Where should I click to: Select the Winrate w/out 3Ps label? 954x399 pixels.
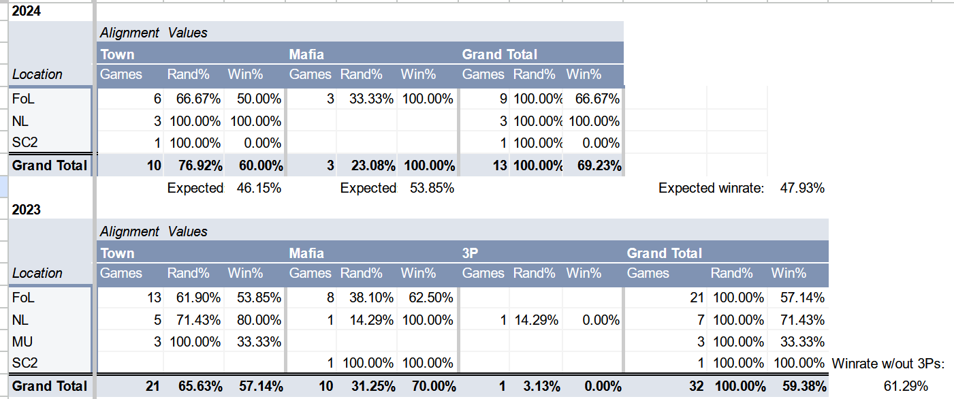tap(888, 364)
